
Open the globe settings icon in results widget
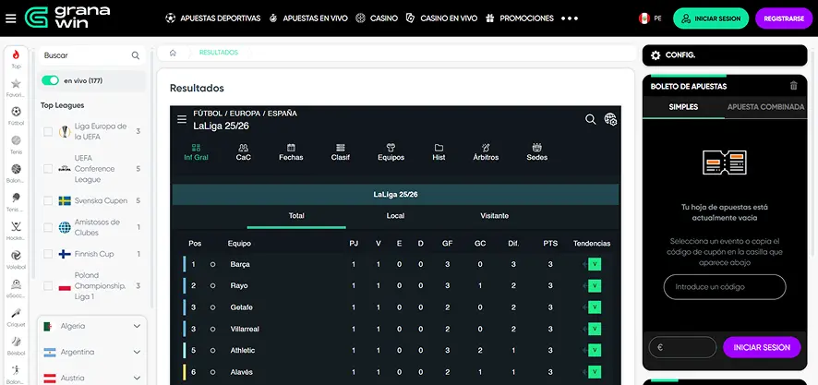(x=610, y=119)
